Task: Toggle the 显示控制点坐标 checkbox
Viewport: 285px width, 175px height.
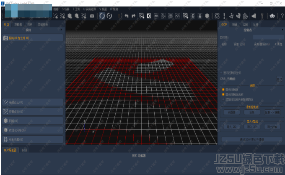Action: pos(221,72)
